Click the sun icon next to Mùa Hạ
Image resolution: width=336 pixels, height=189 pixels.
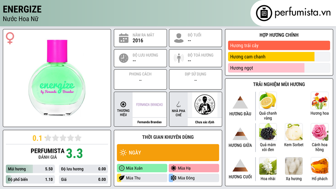coord(174,168)
